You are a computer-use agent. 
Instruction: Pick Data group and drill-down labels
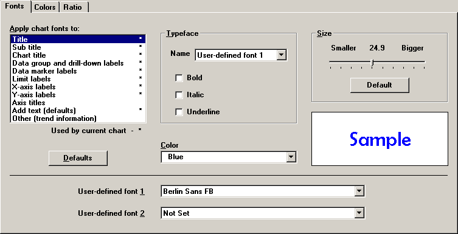tap(78, 63)
